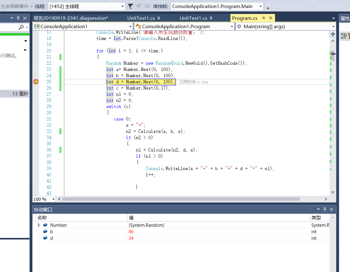
Task: Click the {System.Random} value cell
Action: tap(147, 225)
